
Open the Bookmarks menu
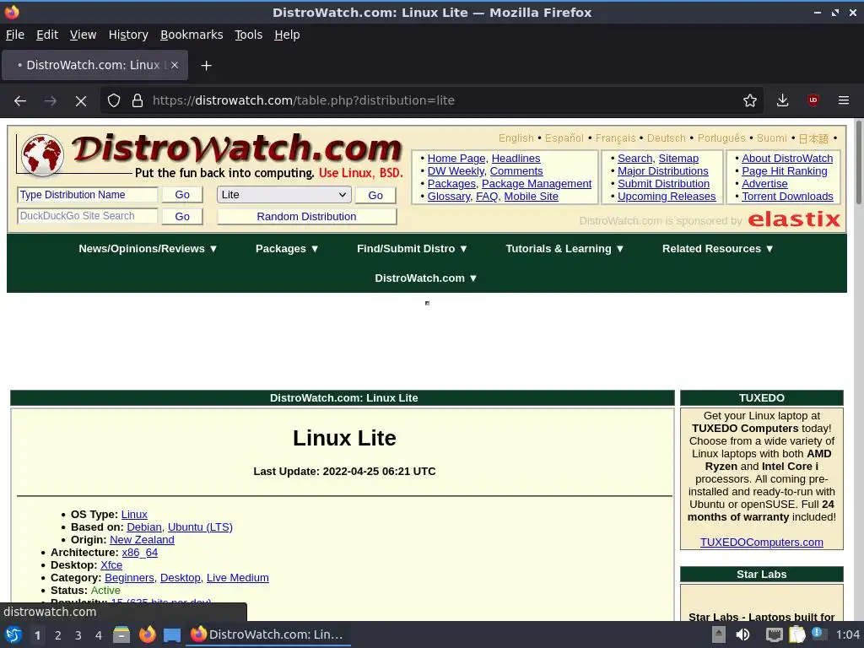192,35
